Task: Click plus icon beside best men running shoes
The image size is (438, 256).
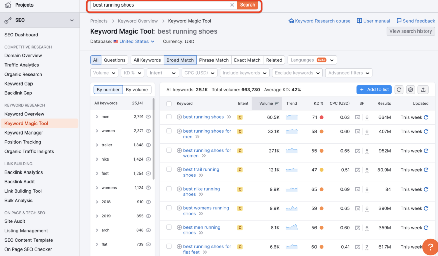Action: point(179,227)
